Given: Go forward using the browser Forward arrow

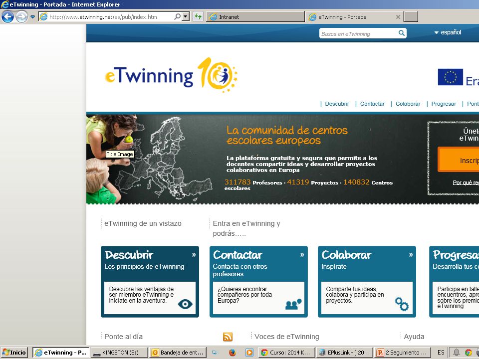Looking at the screenshot, I should [21, 16].
